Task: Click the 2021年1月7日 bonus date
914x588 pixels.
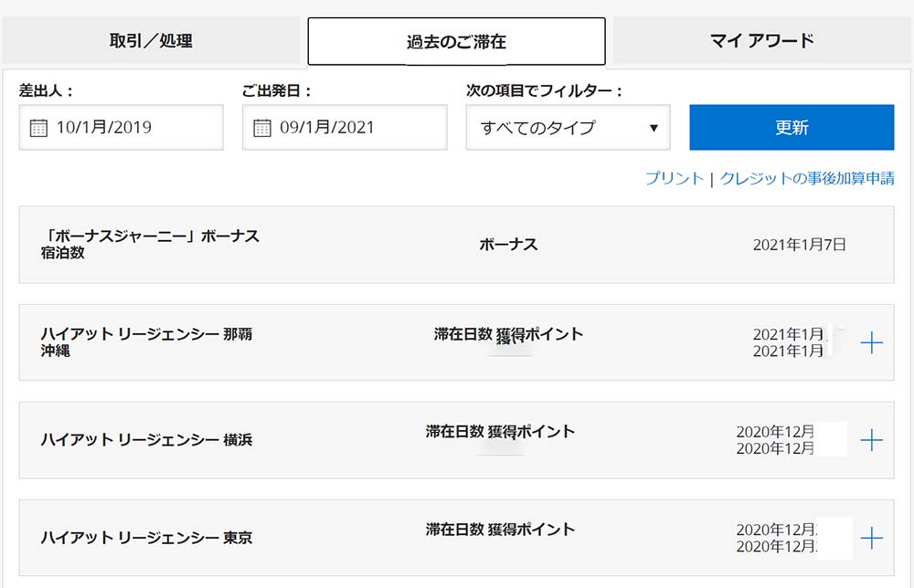Action: click(799, 245)
